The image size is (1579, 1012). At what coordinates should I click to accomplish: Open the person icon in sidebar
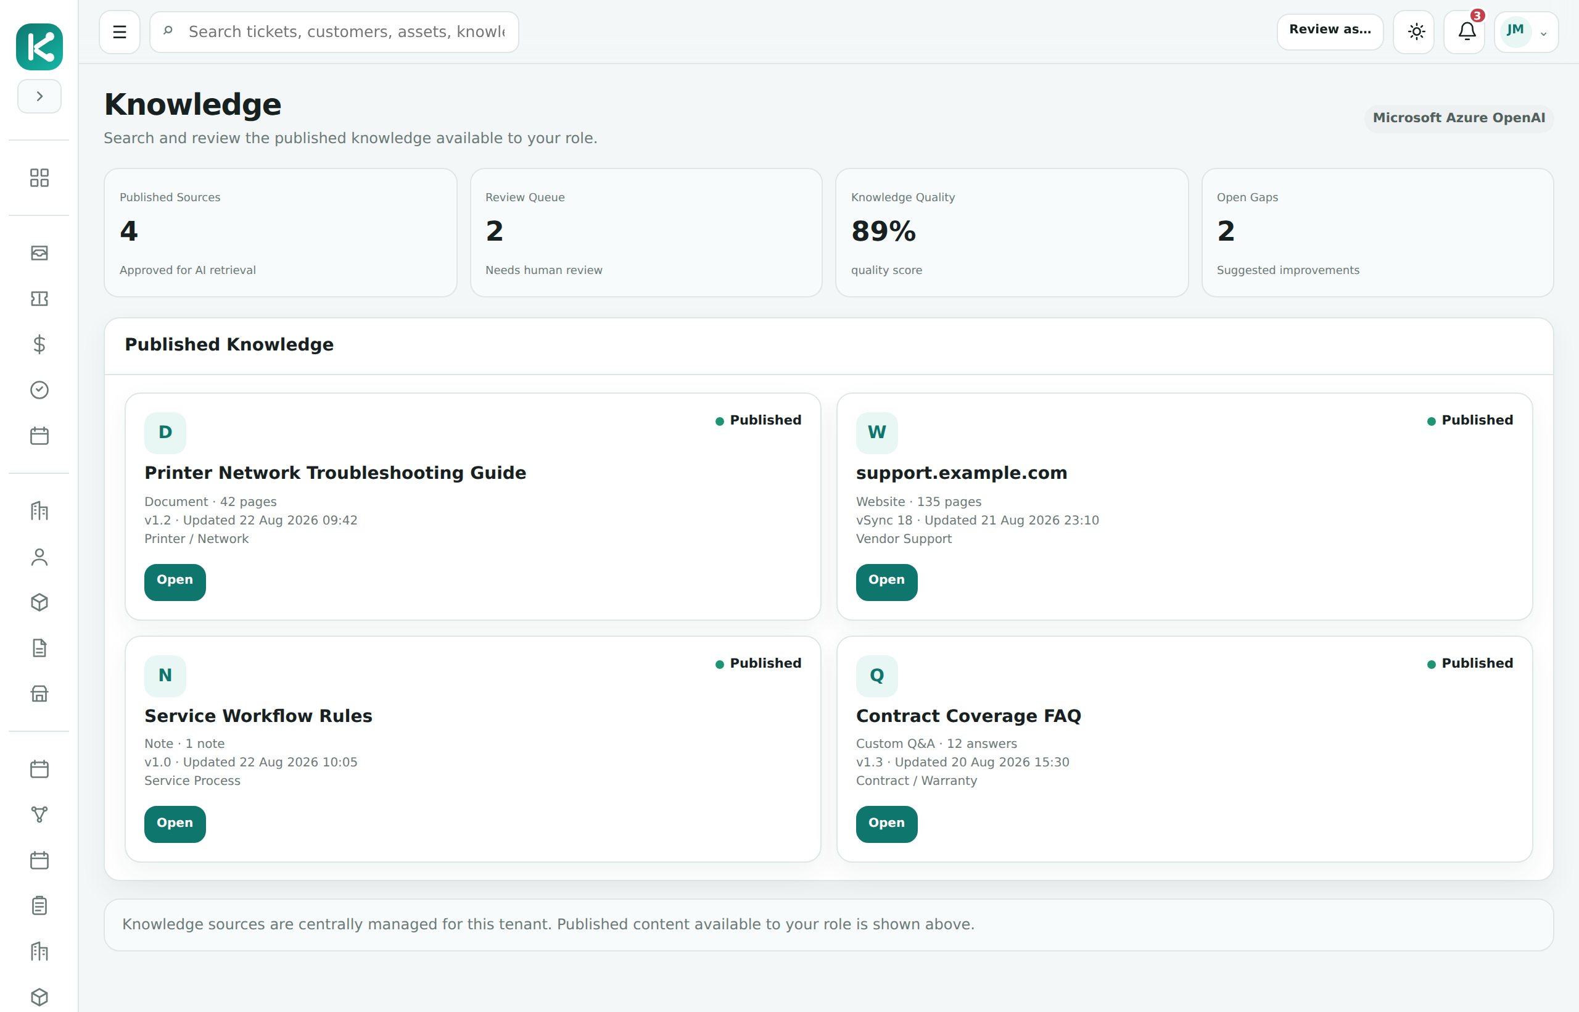coord(39,557)
